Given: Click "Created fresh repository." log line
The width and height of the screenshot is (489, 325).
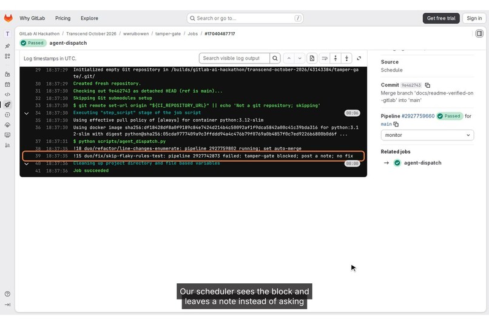Looking at the screenshot, I should 107,84.
